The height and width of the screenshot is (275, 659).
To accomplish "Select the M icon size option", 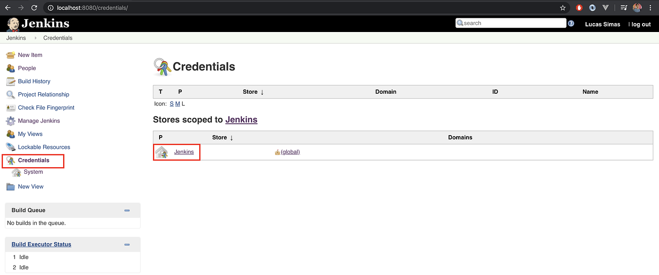I will [x=177, y=104].
